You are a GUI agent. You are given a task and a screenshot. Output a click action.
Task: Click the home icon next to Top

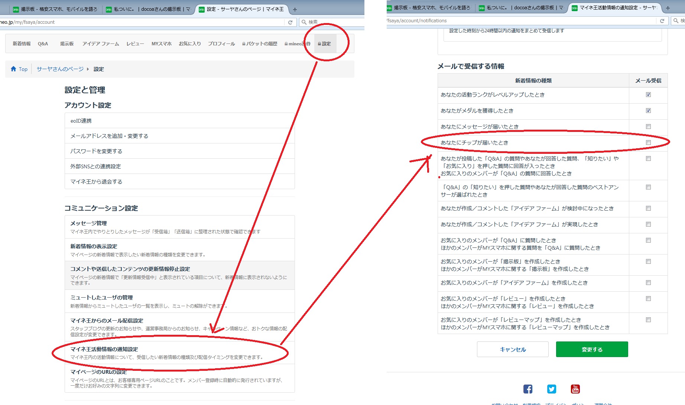pyautogui.click(x=14, y=69)
